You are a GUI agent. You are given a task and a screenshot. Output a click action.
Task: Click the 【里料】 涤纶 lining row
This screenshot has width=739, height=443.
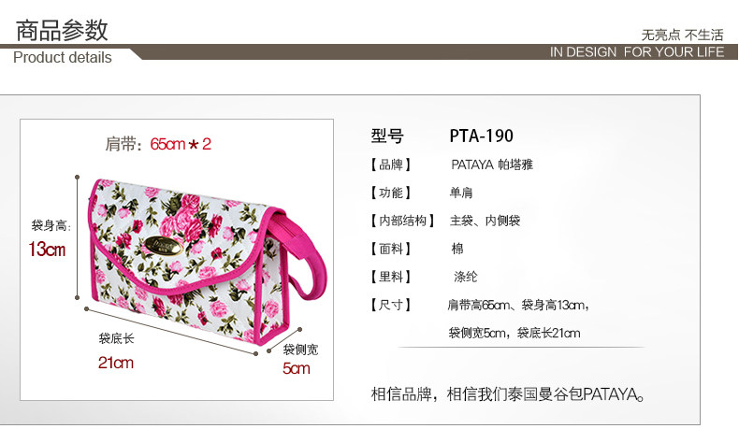coord(423,277)
